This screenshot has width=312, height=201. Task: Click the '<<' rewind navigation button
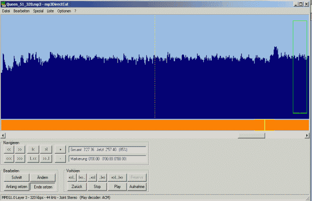[x=9, y=149]
